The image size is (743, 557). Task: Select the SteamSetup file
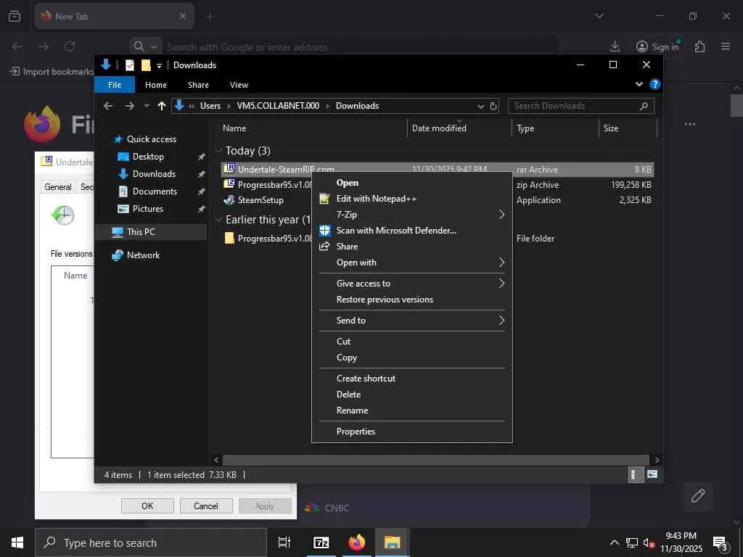[260, 200]
